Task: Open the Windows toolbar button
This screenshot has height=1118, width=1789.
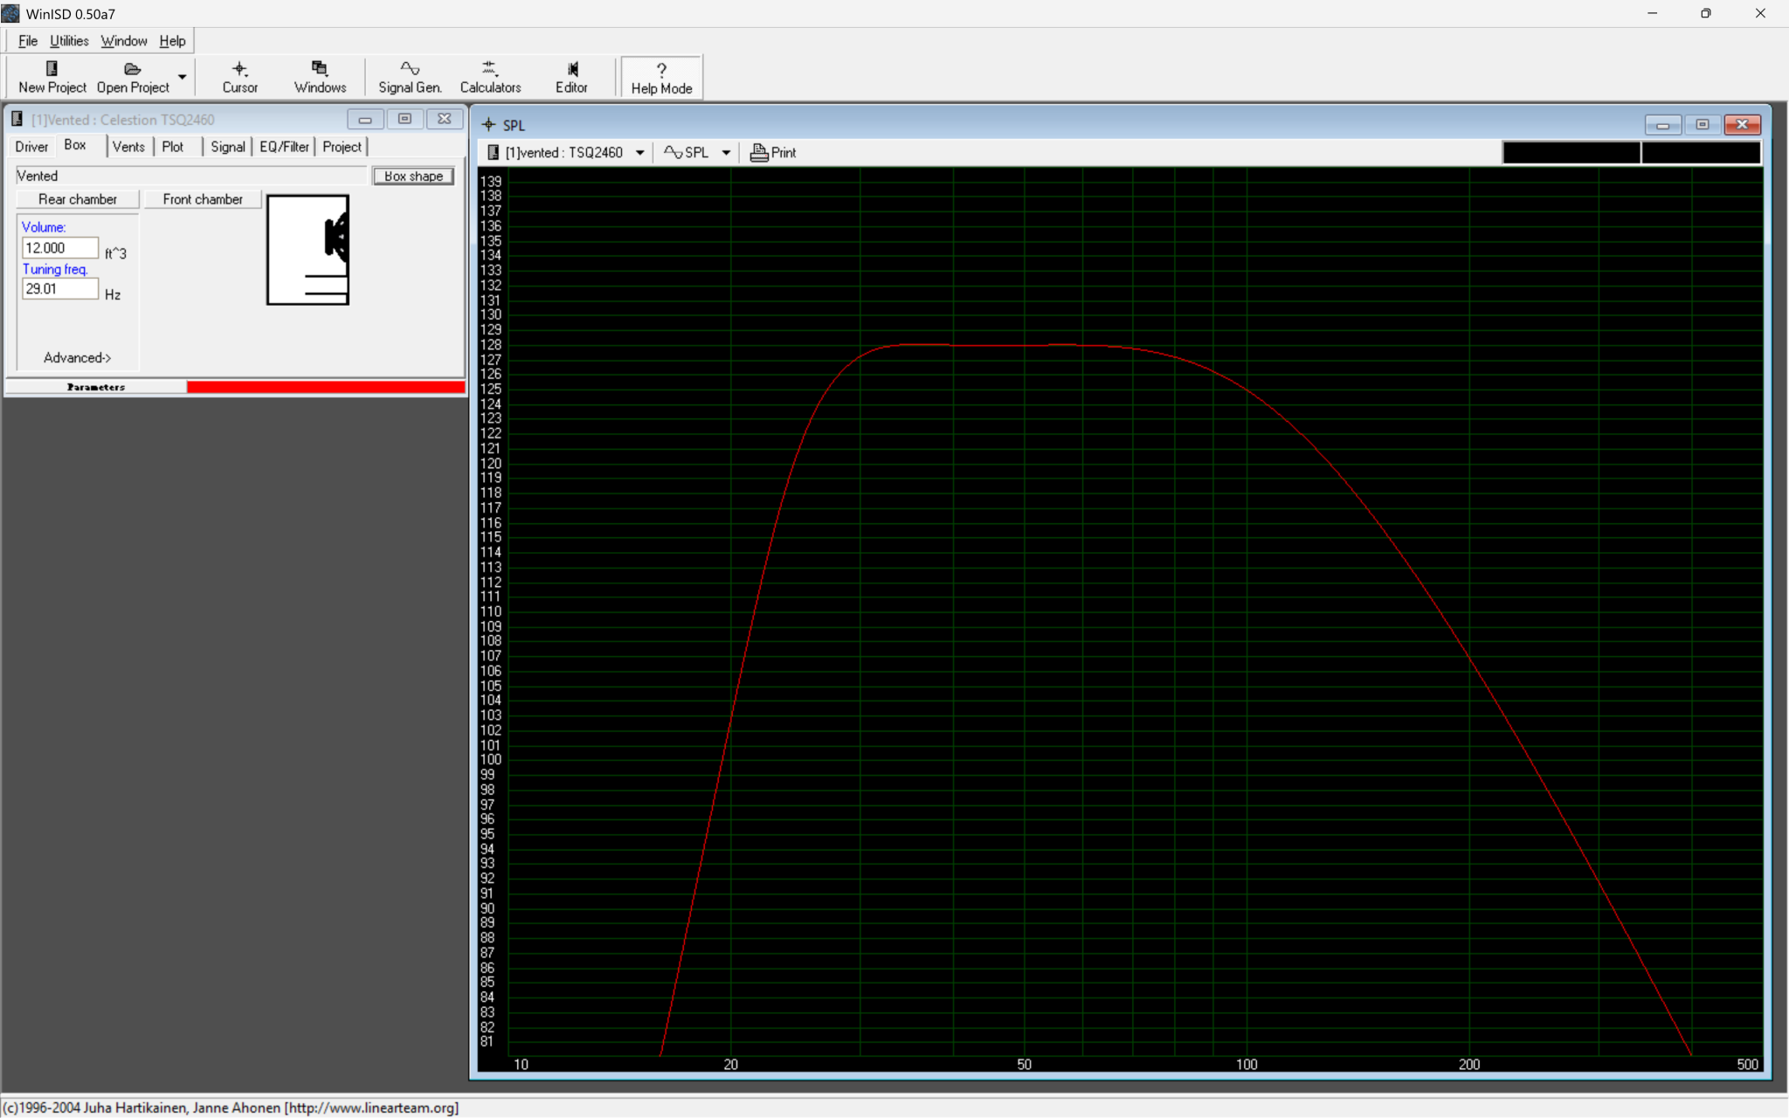Action: 320,77
